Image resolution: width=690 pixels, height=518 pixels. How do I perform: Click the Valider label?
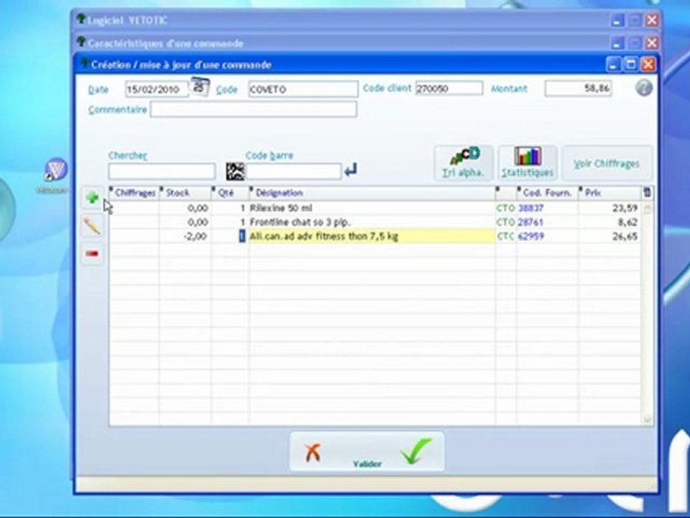(x=367, y=464)
